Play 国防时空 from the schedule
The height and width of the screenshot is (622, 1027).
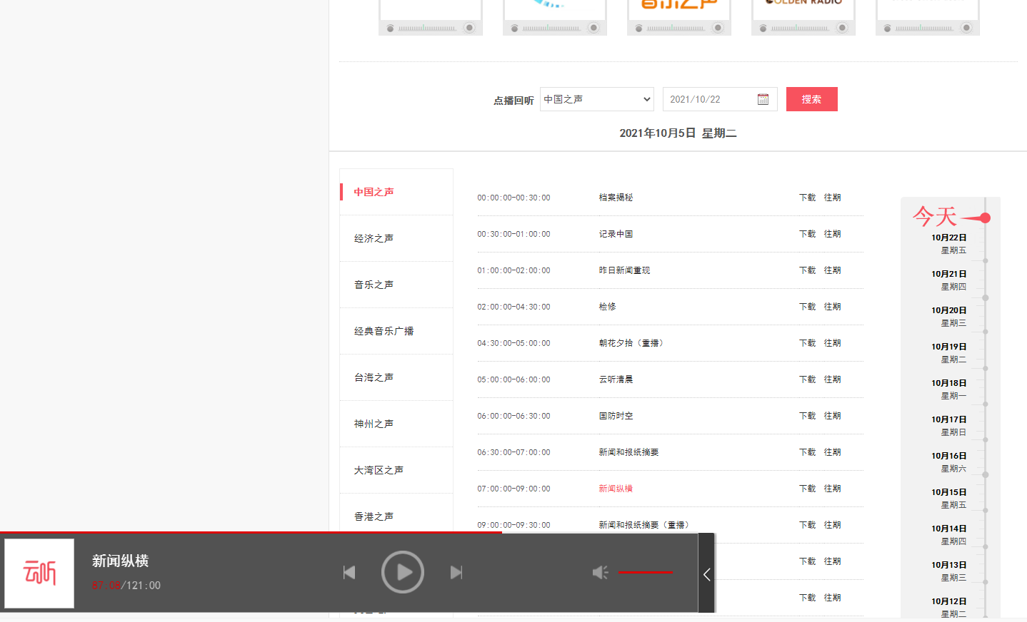pyautogui.click(x=616, y=416)
